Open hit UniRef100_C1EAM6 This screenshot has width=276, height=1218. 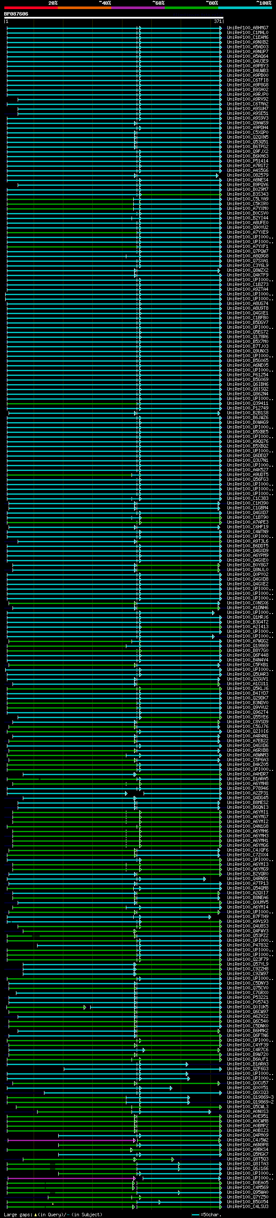247,37
